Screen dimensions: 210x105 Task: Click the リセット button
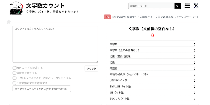tap(91, 68)
